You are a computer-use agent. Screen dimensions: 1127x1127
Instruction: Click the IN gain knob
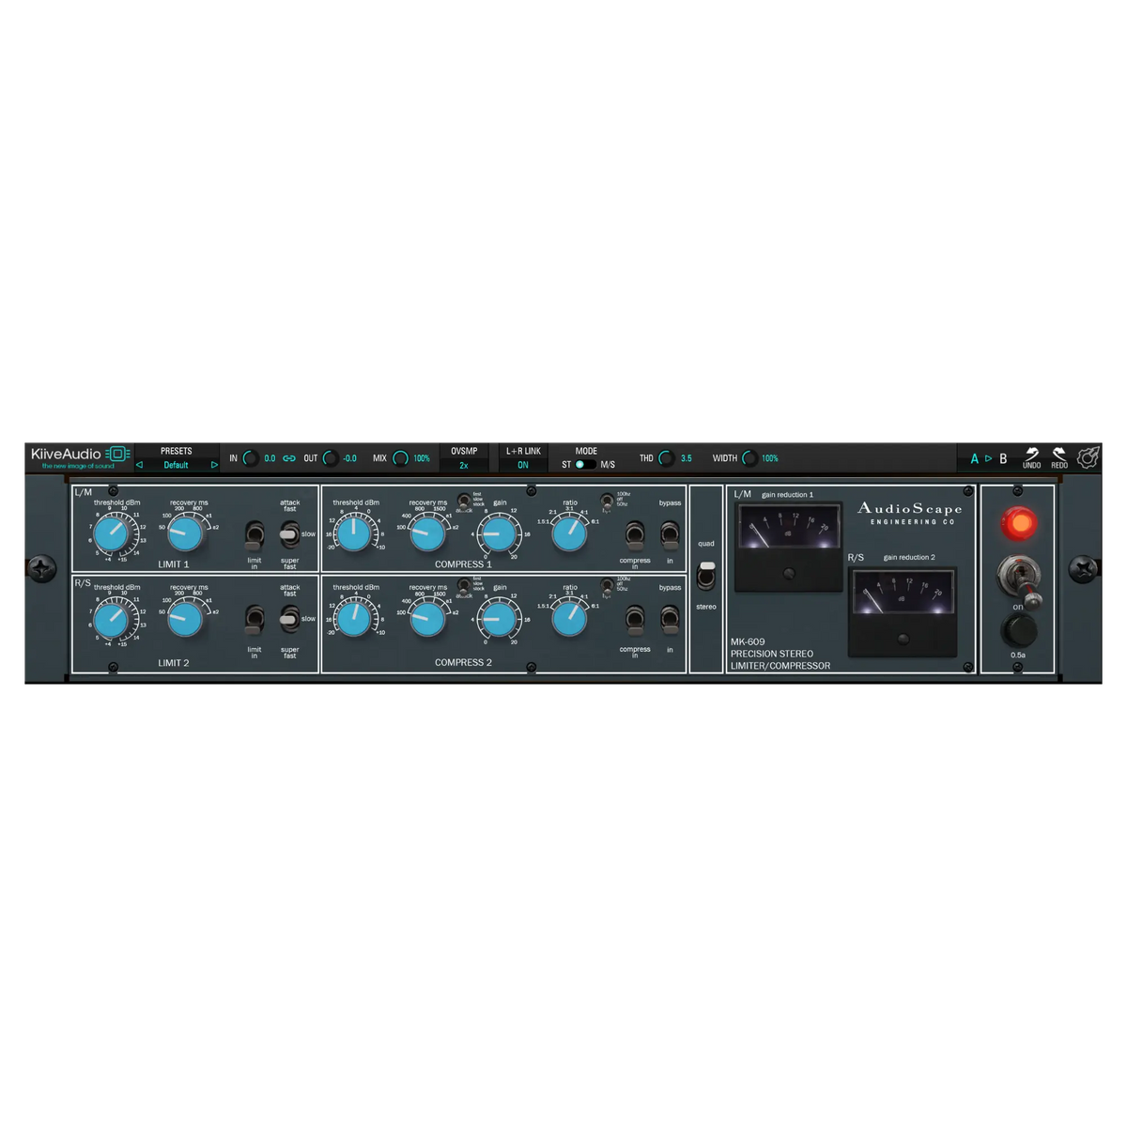click(x=251, y=458)
